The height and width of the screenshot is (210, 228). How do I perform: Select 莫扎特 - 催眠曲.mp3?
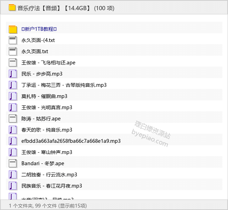point(44,96)
